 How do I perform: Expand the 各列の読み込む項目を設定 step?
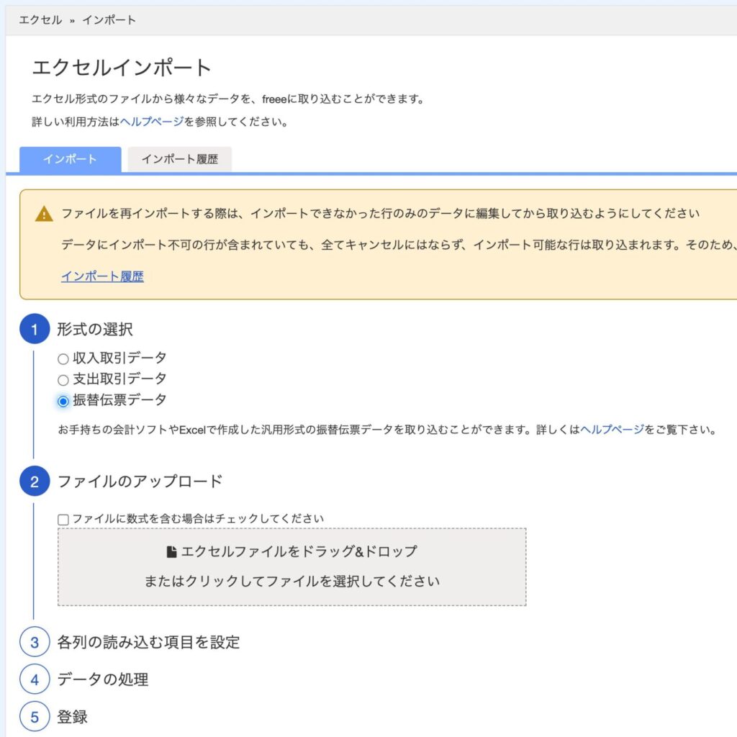tap(148, 642)
